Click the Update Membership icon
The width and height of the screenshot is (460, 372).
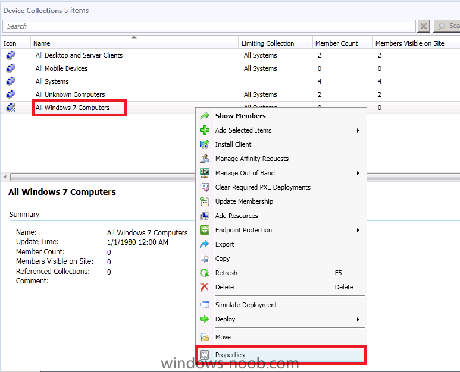pyautogui.click(x=205, y=201)
